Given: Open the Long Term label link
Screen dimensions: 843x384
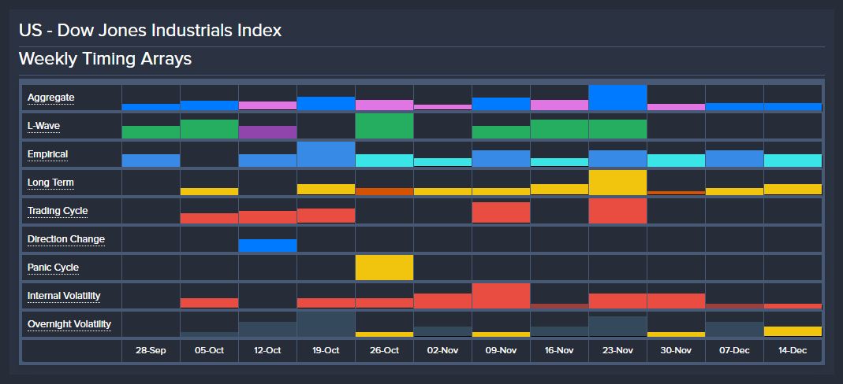Looking at the screenshot, I should pos(50,183).
